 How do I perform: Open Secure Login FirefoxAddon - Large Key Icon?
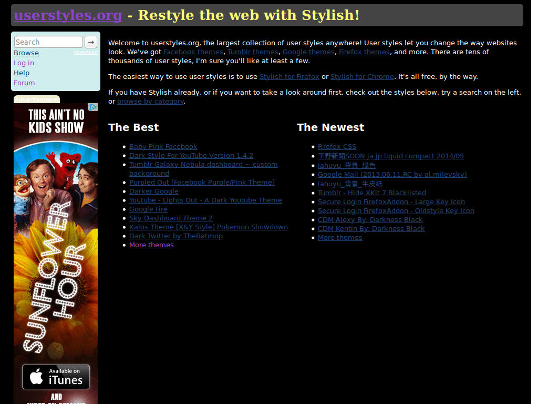tap(391, 201)
